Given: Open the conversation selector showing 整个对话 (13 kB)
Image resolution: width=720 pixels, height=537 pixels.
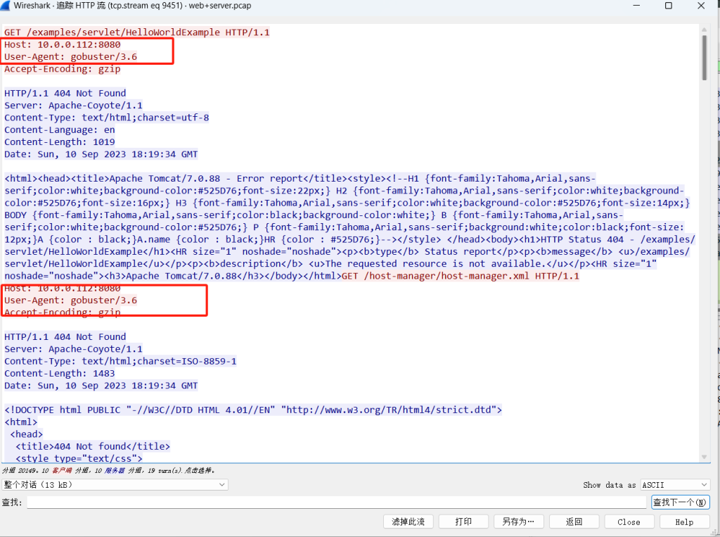Looking at the screenshot, I should tap(115, 485).
